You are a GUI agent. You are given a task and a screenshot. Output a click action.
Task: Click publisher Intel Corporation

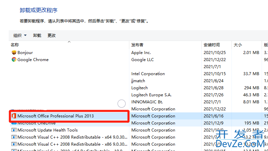[x=148, y=73]
